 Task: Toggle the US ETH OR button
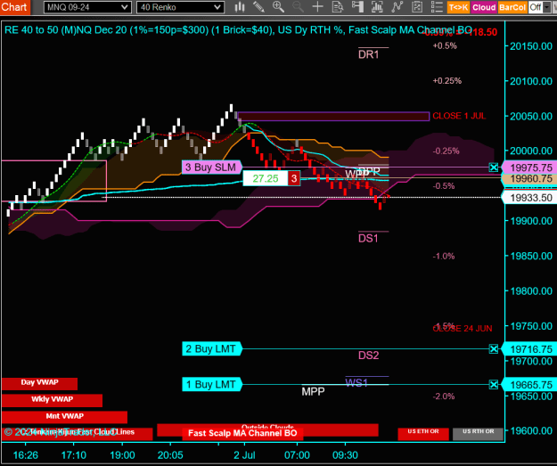pyautogui.click(x=423, y=433)
